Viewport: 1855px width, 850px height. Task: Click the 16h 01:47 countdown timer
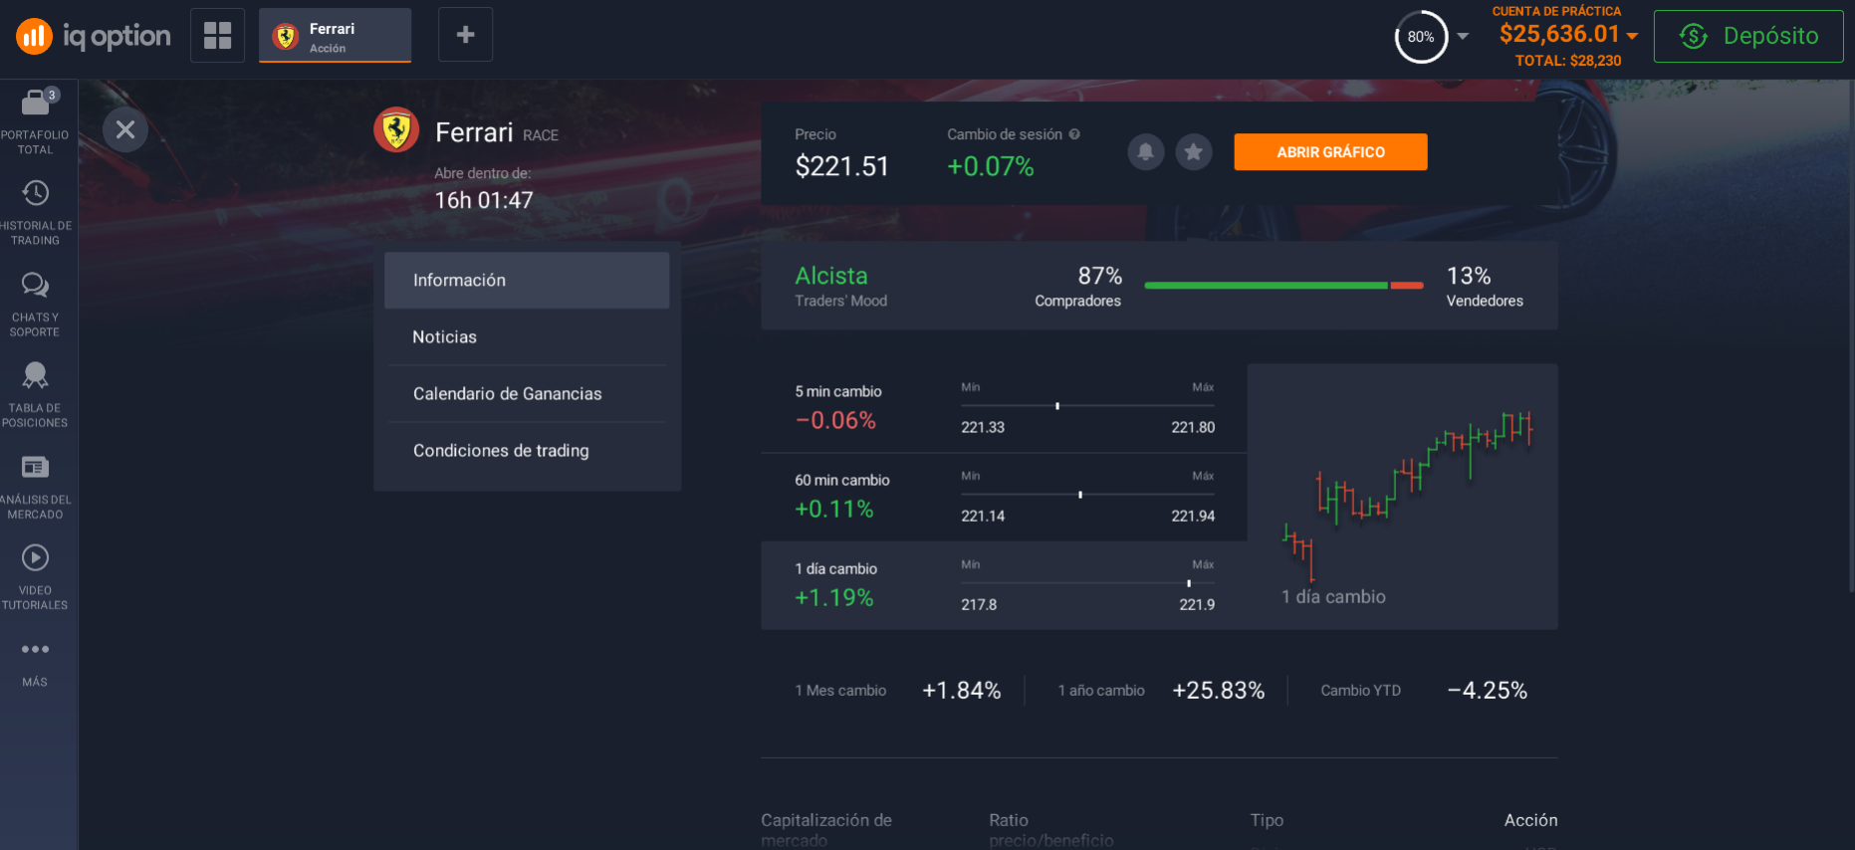[x=484, y=200]
